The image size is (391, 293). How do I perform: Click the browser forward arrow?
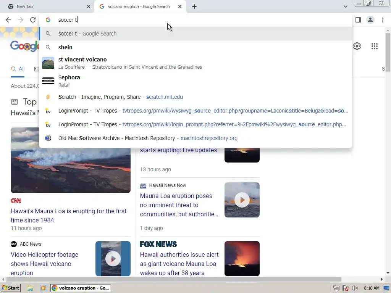(21, 20)
